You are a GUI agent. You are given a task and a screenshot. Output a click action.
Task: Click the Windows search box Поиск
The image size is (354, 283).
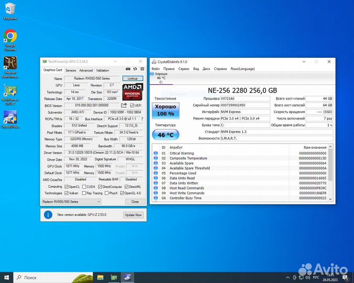[x=53, y=277]
